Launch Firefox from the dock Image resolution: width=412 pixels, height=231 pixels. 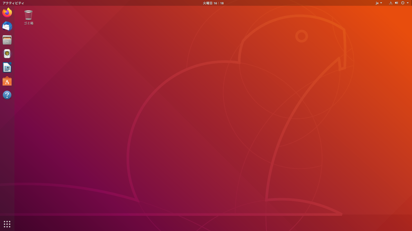pyautogui.click(x=7, y=13)
